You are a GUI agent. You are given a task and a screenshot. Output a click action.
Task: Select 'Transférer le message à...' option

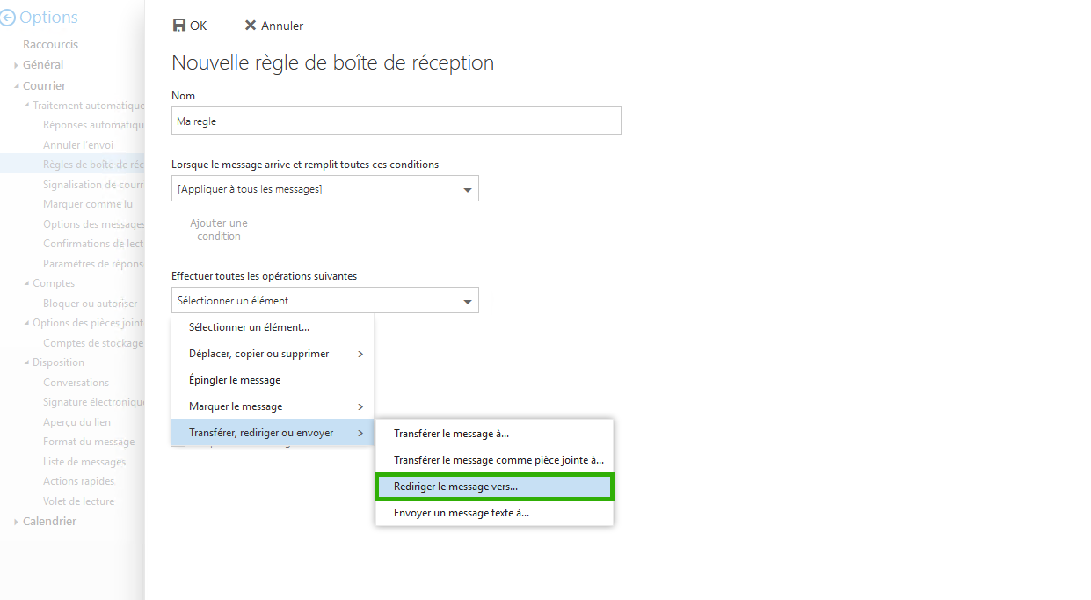494,433
